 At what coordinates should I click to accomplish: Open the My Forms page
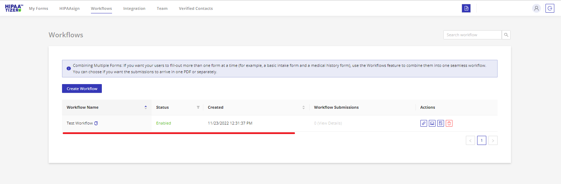click(x=38, y=8)
